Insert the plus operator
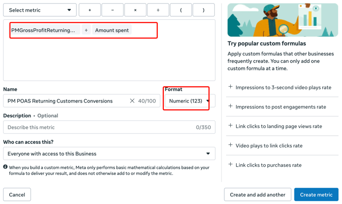Screen dimensions: 342x204 coord(90,10)
